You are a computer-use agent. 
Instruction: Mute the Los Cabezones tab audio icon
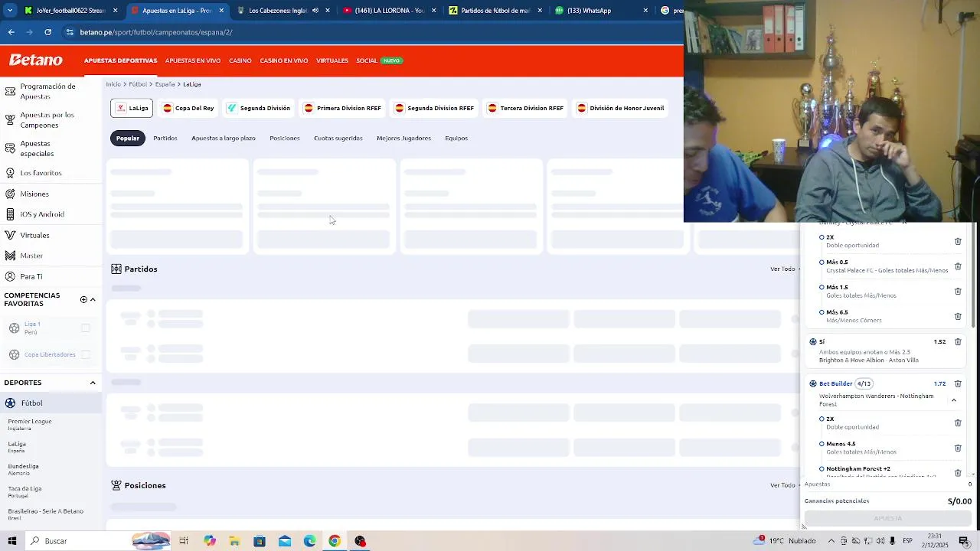pos(315,11)
